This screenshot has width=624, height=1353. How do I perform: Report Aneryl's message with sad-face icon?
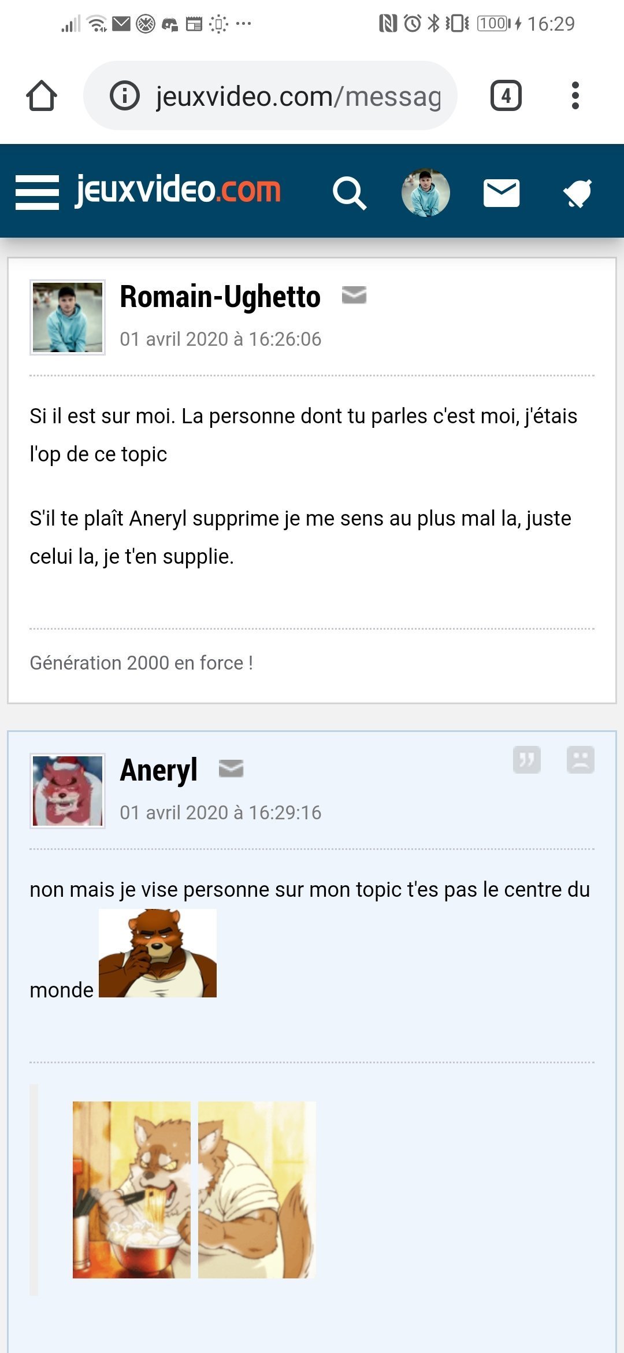click(581, 760)
